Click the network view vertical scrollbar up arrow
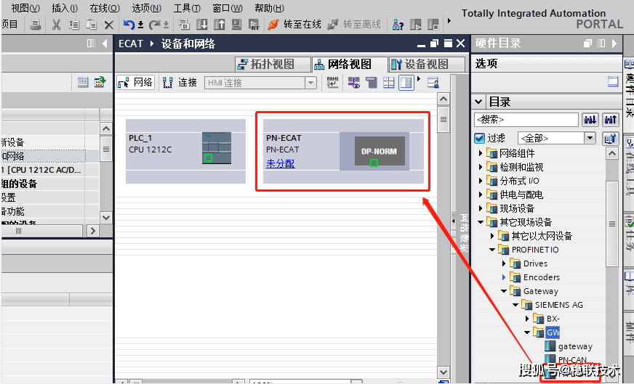634x384 pixels. [444, 99]
